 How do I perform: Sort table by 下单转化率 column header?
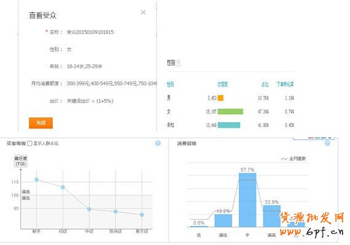pos(286,84)
